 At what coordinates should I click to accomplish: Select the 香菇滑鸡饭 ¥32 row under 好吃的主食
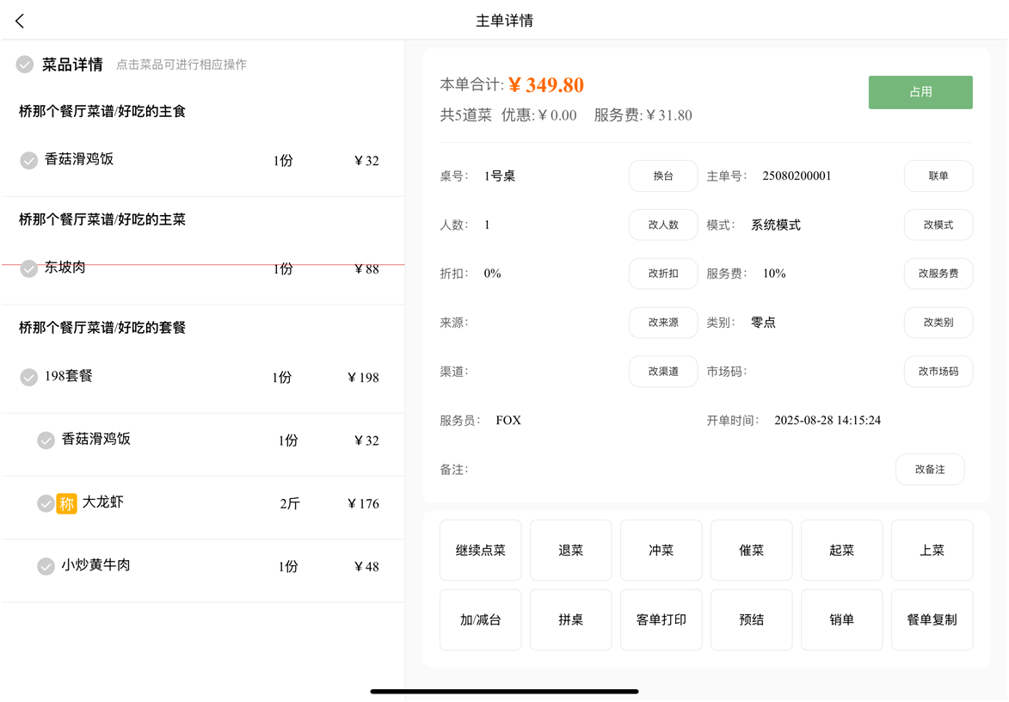[202, 160]
